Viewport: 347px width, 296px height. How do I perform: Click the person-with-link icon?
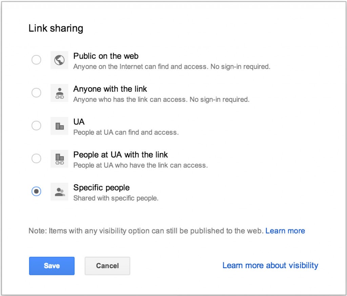59,93
